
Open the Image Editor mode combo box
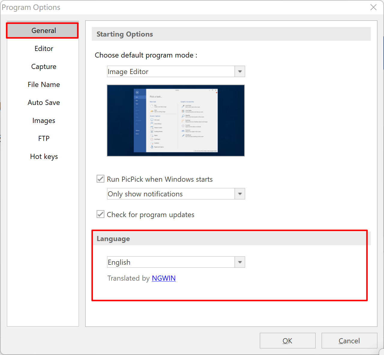176,71
